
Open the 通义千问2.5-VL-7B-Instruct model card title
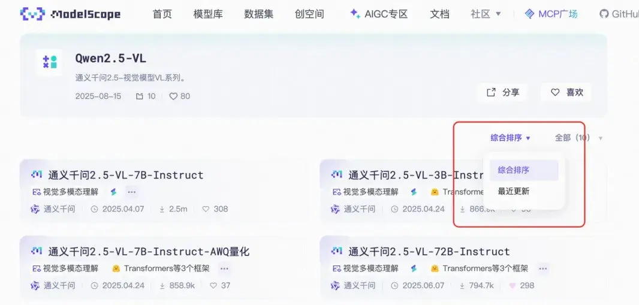tap(126, 175)
